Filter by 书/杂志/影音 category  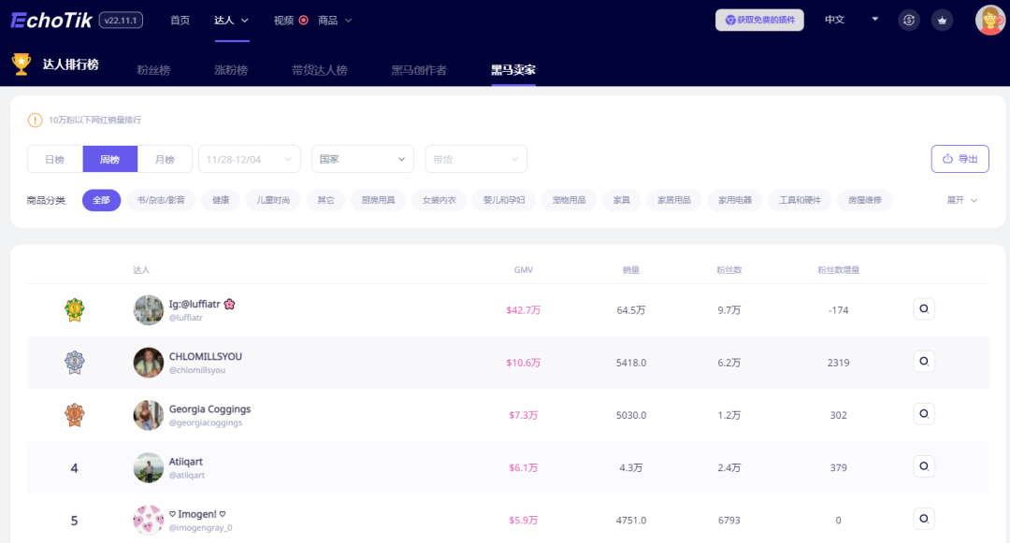[161, 200]
